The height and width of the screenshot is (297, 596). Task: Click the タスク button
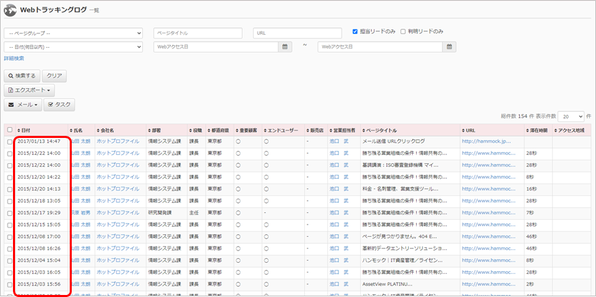[59, 105]
